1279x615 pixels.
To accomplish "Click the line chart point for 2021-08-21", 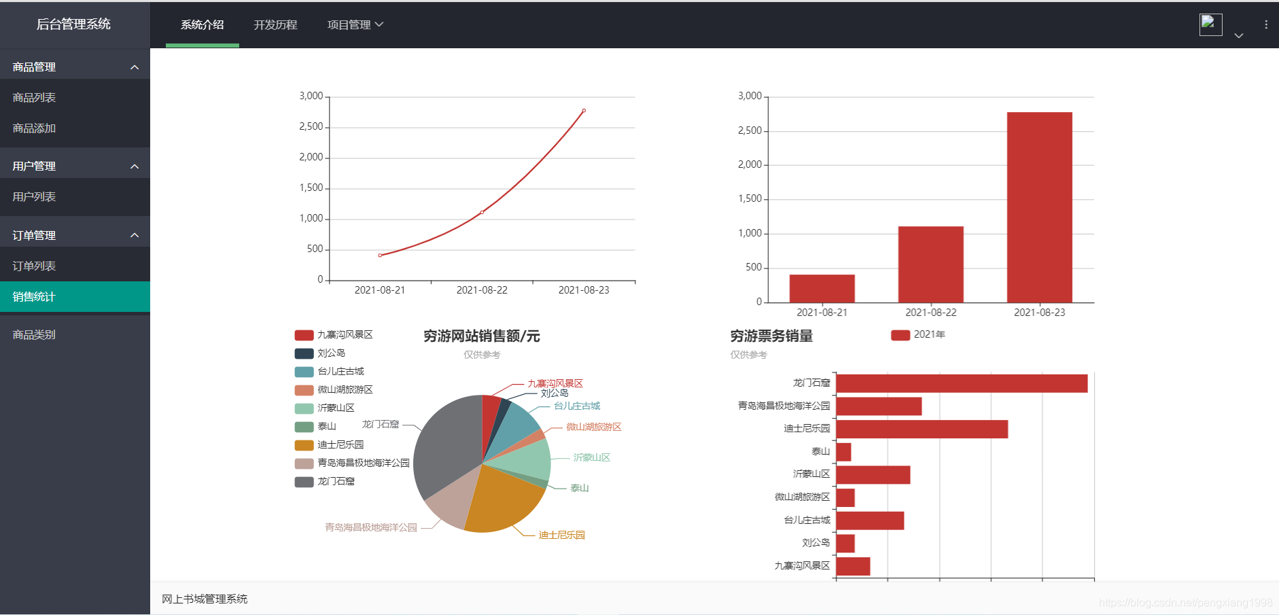I will coord(380,256).
